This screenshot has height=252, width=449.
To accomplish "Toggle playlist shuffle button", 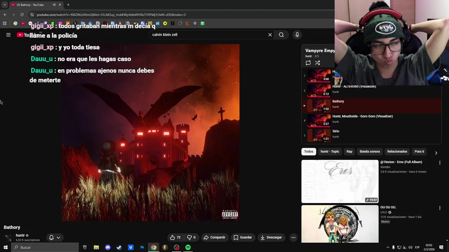I will (317, 63).
